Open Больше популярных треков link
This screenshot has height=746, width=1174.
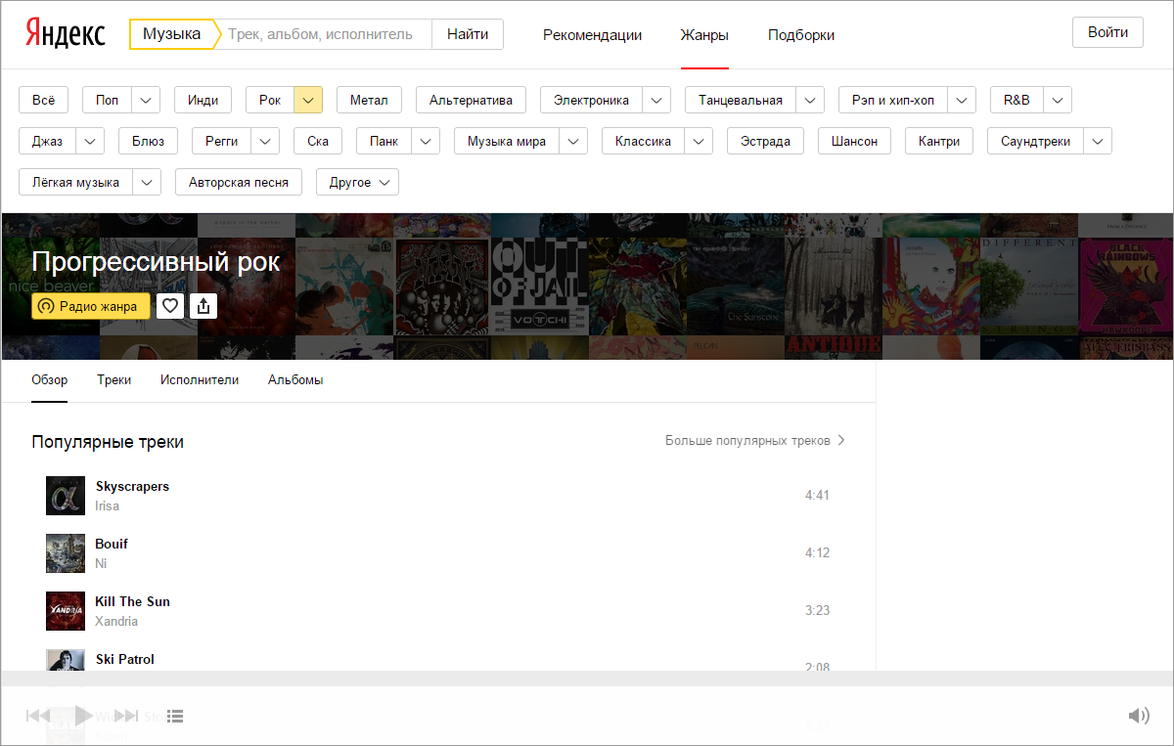coord(755,441)
